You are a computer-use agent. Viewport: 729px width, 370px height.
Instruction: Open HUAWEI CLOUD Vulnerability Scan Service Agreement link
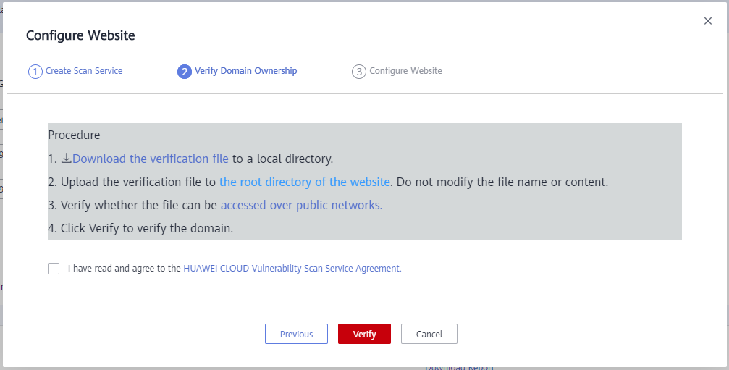tap(292, 269)
